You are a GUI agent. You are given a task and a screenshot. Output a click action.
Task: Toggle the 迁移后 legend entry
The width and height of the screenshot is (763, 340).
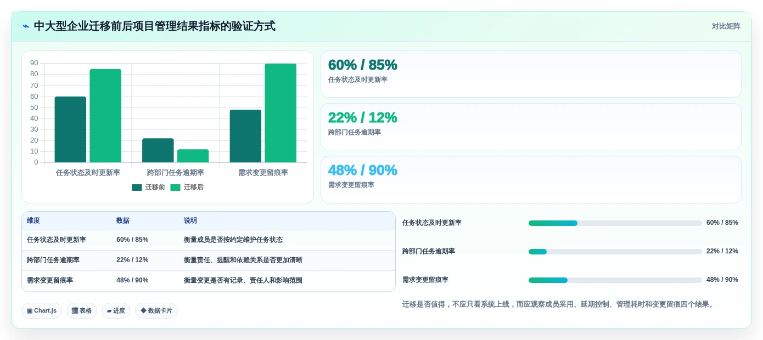point(187,188)
